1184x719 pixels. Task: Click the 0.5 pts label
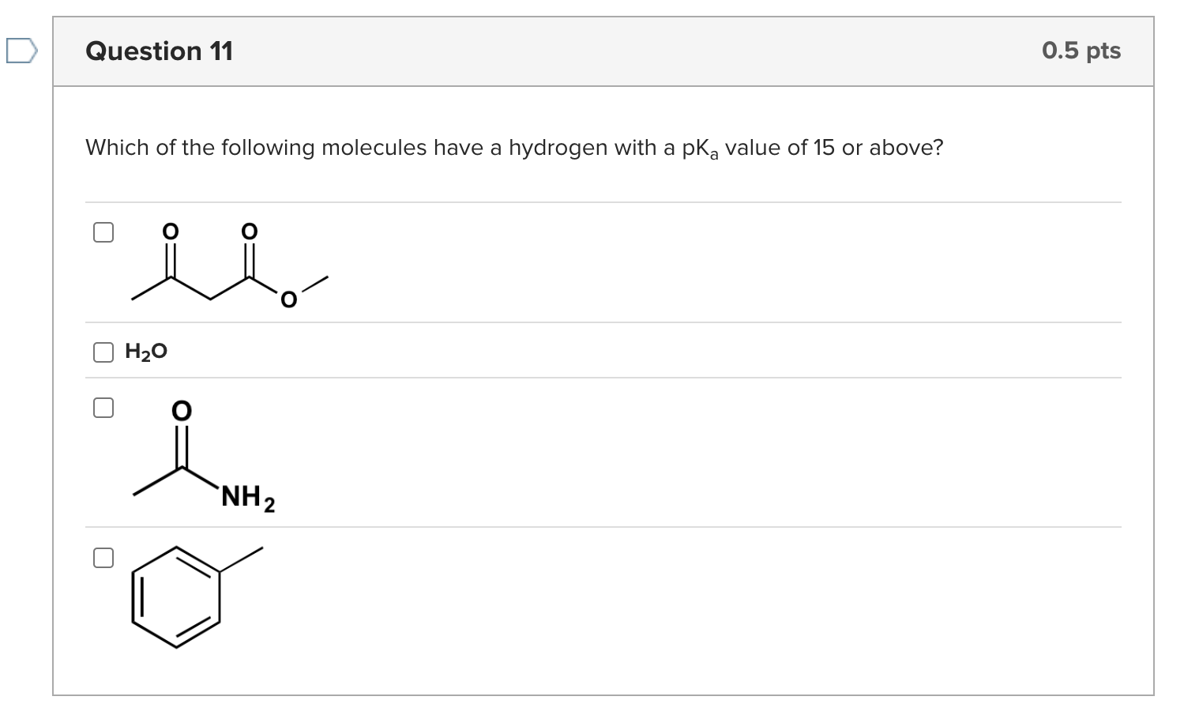(1082, 50)
